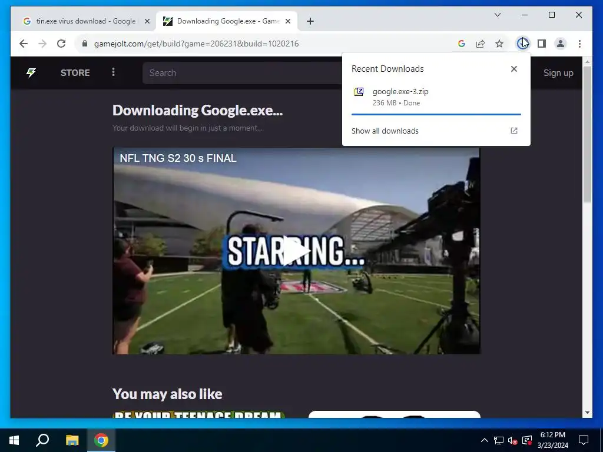Click NFL TNG S2 30 s FINAL title
603x452 pixels.
coord(178,158)
